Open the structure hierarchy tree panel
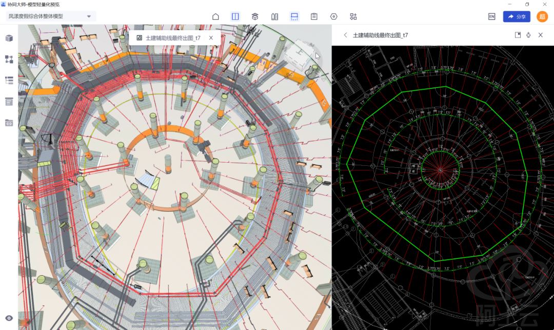The width and height of the screenshot is (554, 330). tap(9, 59)
